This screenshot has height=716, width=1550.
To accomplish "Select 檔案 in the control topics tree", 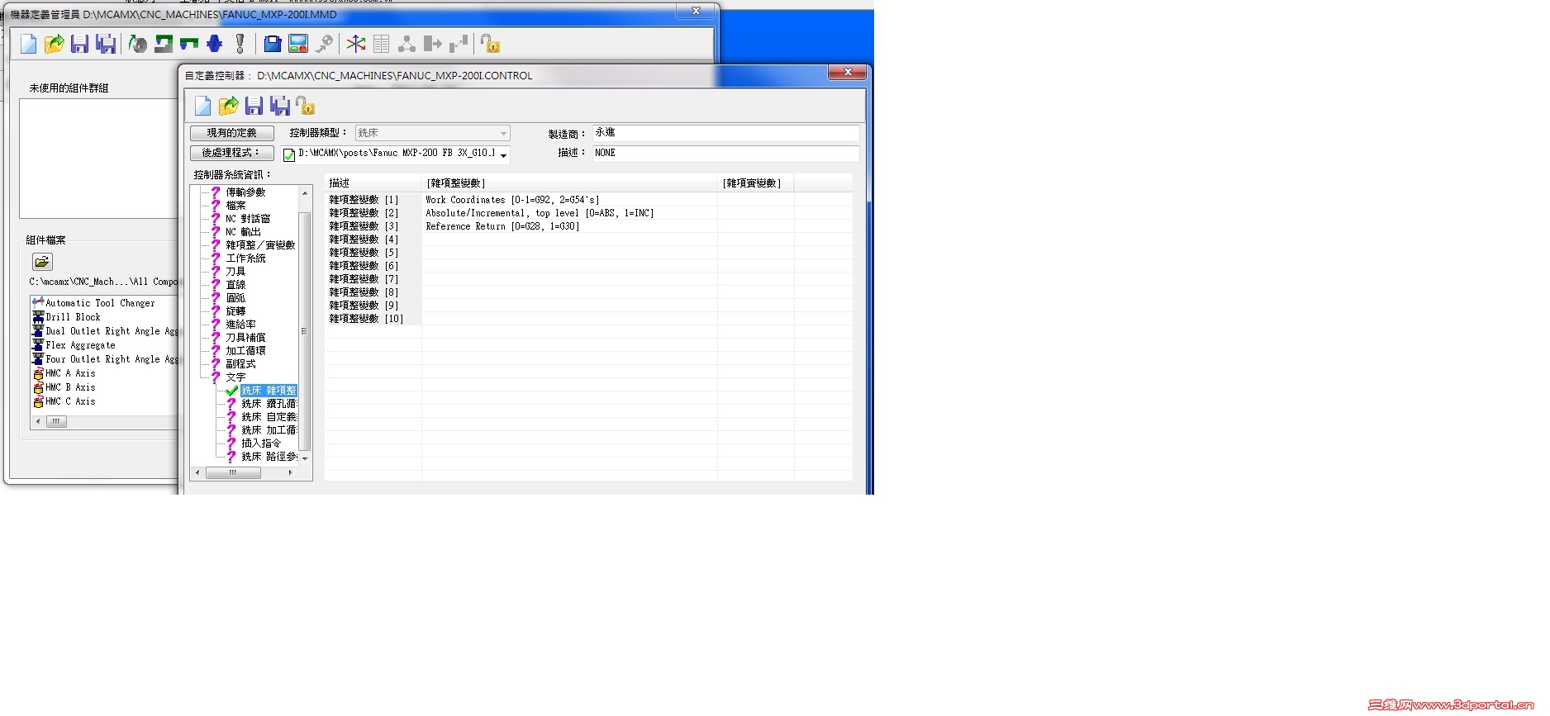I will 235,206.
